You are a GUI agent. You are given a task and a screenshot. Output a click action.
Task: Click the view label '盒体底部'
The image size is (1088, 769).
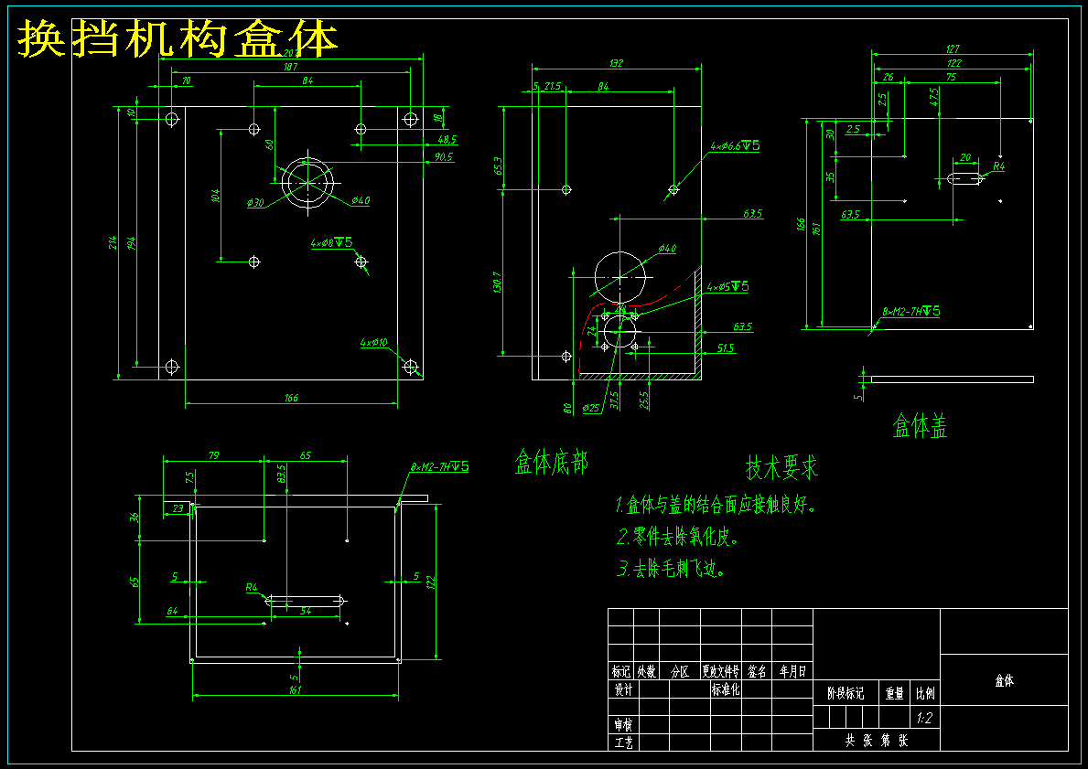pos(552,462)
